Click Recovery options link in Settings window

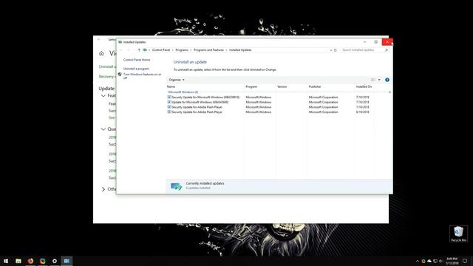click(x=106, y=77)
